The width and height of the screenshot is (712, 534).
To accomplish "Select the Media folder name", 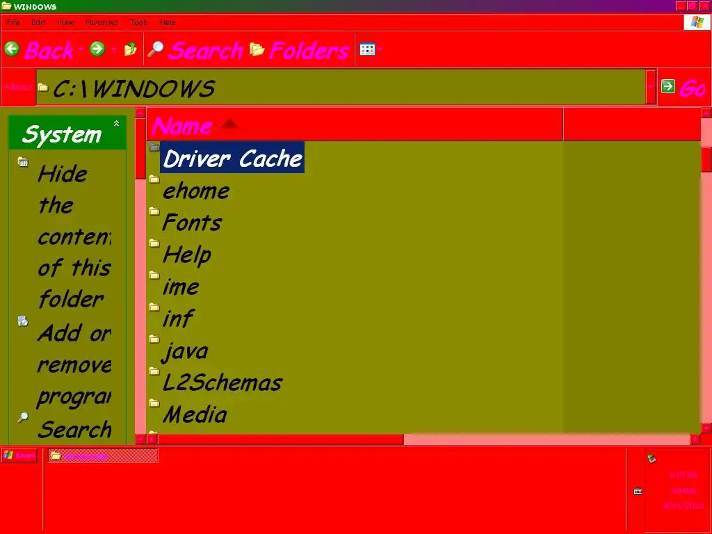I will pos(195,414).
